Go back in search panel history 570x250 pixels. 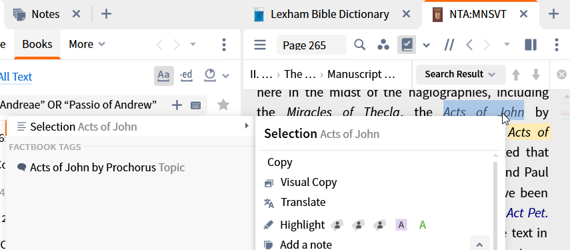click(159, 45)
